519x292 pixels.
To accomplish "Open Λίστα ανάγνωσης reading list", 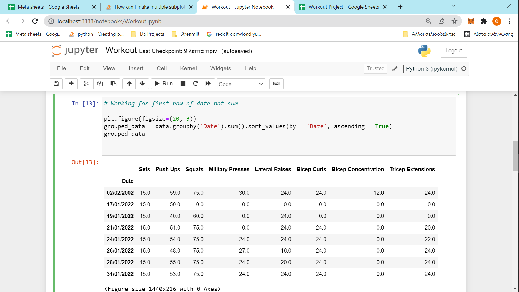I will click(488, 34).
